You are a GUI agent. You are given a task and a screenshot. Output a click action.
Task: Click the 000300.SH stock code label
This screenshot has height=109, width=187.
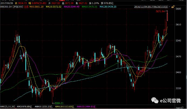[x=6, y=7]
